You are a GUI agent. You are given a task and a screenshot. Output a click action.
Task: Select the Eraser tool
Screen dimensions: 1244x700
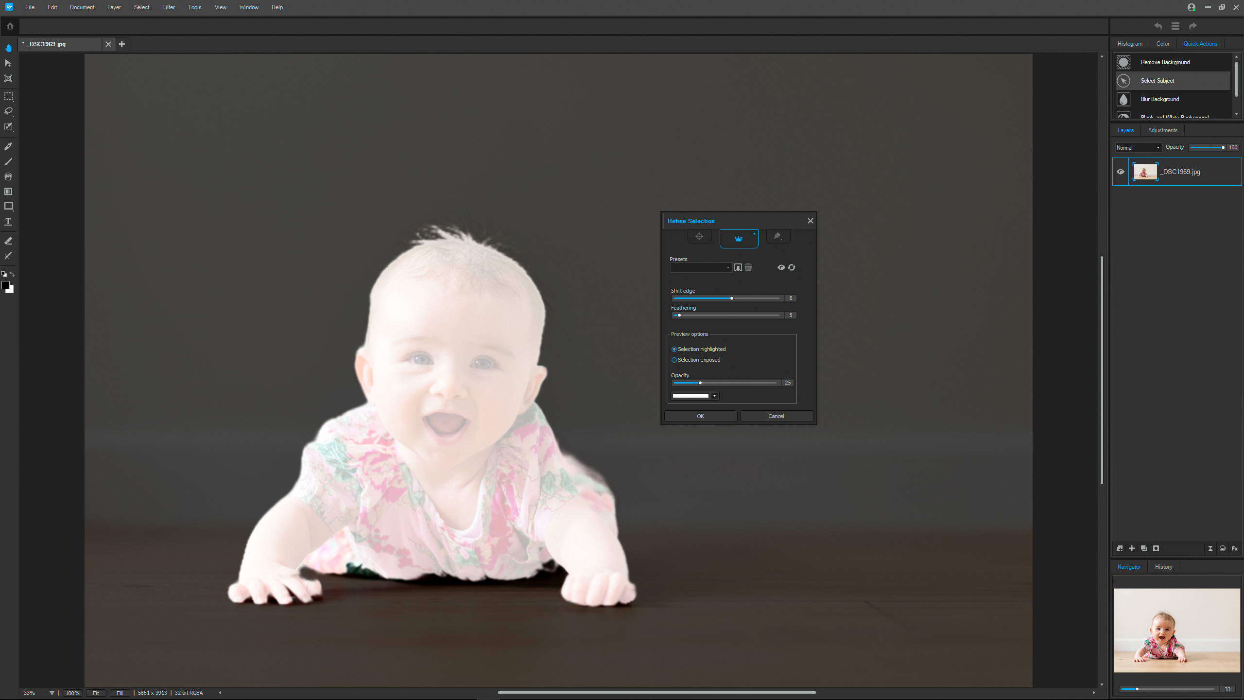coord(8,241)
